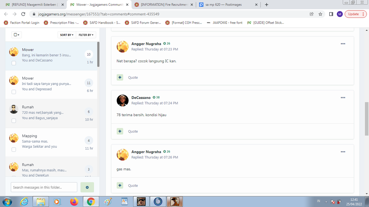Launch Internet Explorer from the taskbar
The width and height of the screenshot is (369, 207).
[x=24, y=202]
